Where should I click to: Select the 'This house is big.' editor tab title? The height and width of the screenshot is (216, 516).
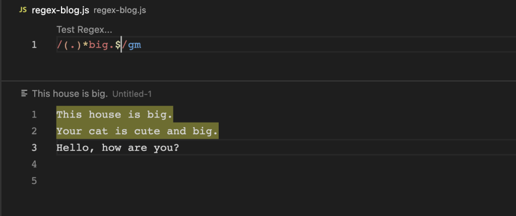[70, 93]
